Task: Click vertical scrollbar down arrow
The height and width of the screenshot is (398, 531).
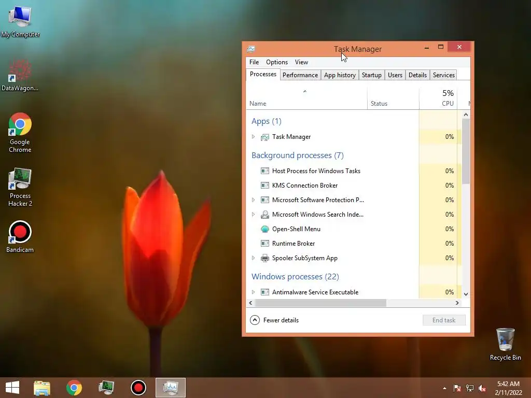Action: point(466,294)
